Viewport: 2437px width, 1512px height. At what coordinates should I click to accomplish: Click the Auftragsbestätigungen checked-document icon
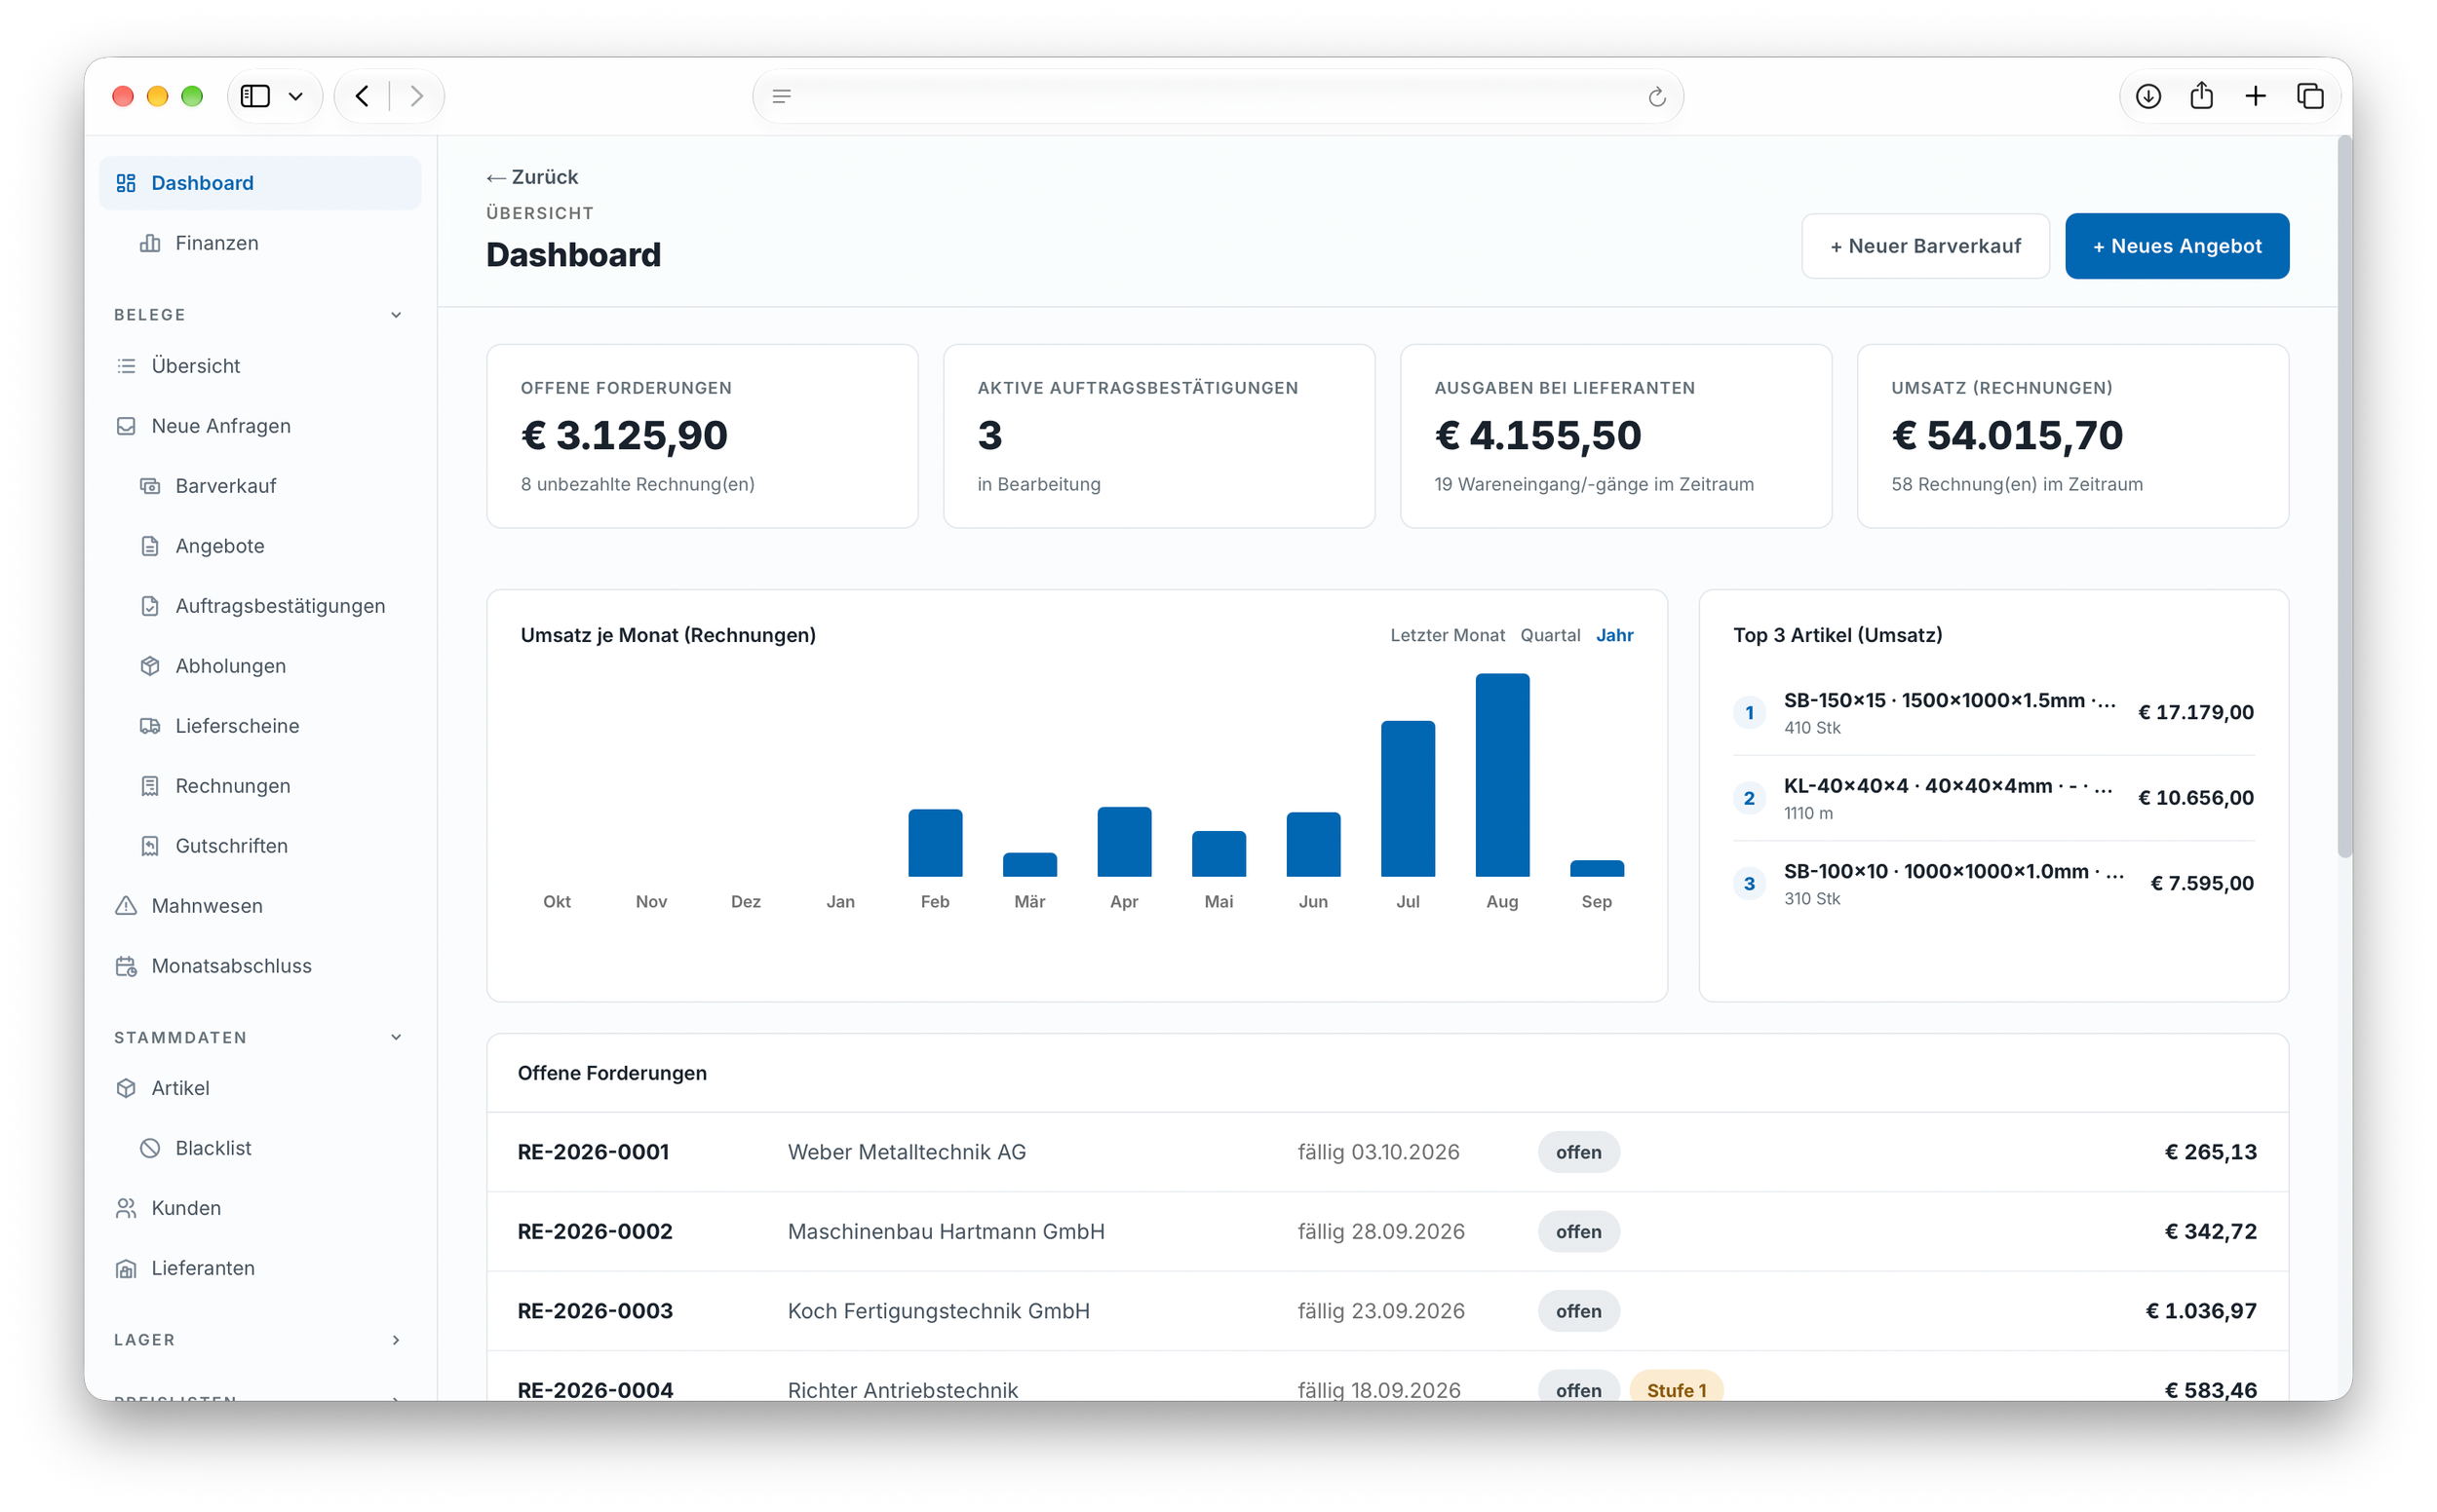point(150,606)
